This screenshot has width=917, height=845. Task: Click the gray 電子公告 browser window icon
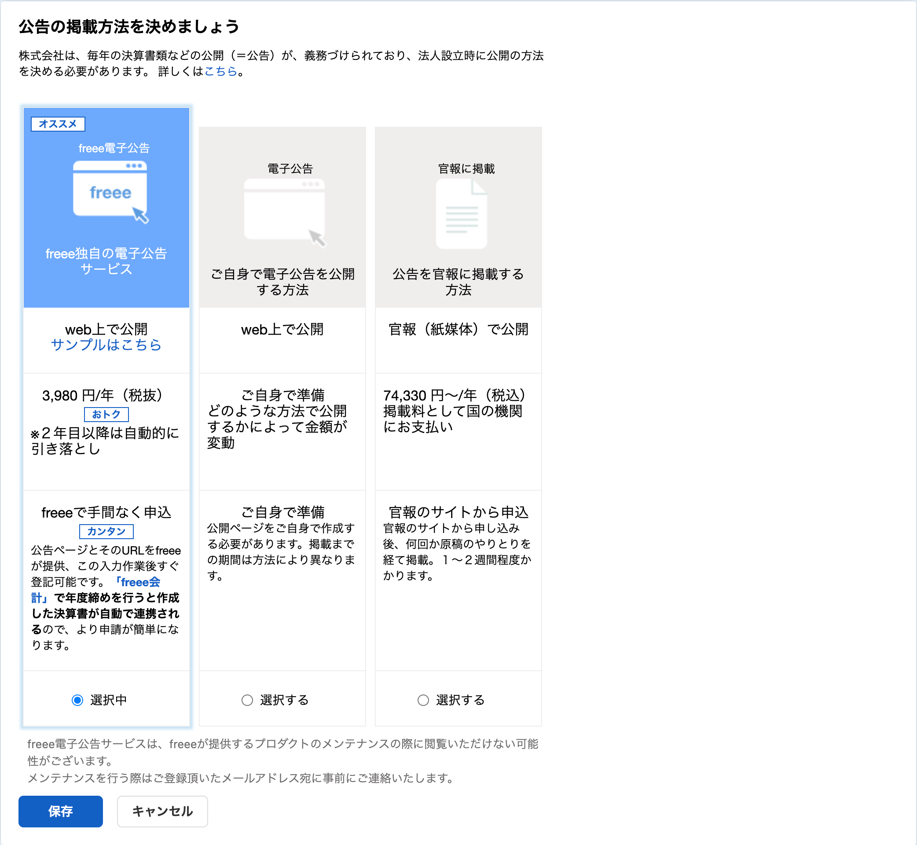285,213
